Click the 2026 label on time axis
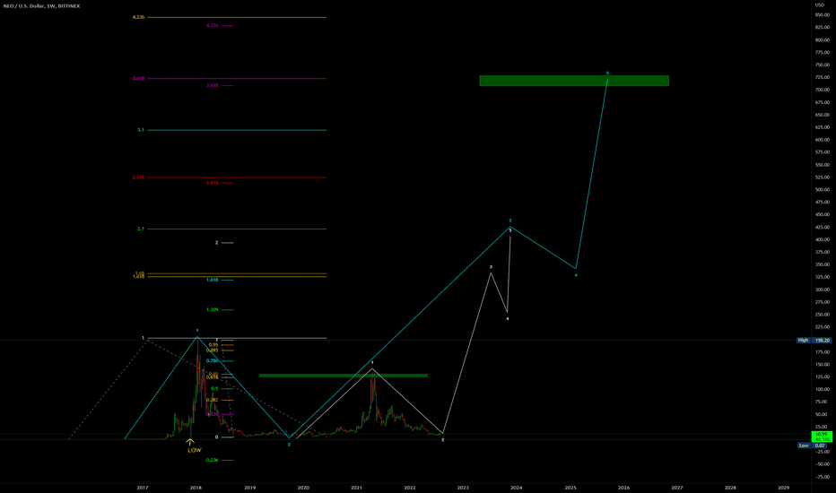 click(x=623, y=488)
